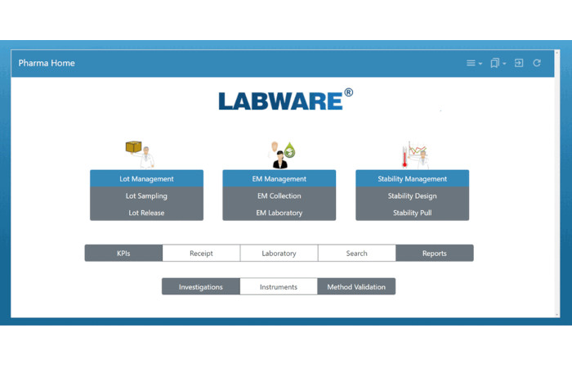Click the logout/exit icon
Image resolution: width=572 pixels, height=368 pixels.
[x=519, y=63]
